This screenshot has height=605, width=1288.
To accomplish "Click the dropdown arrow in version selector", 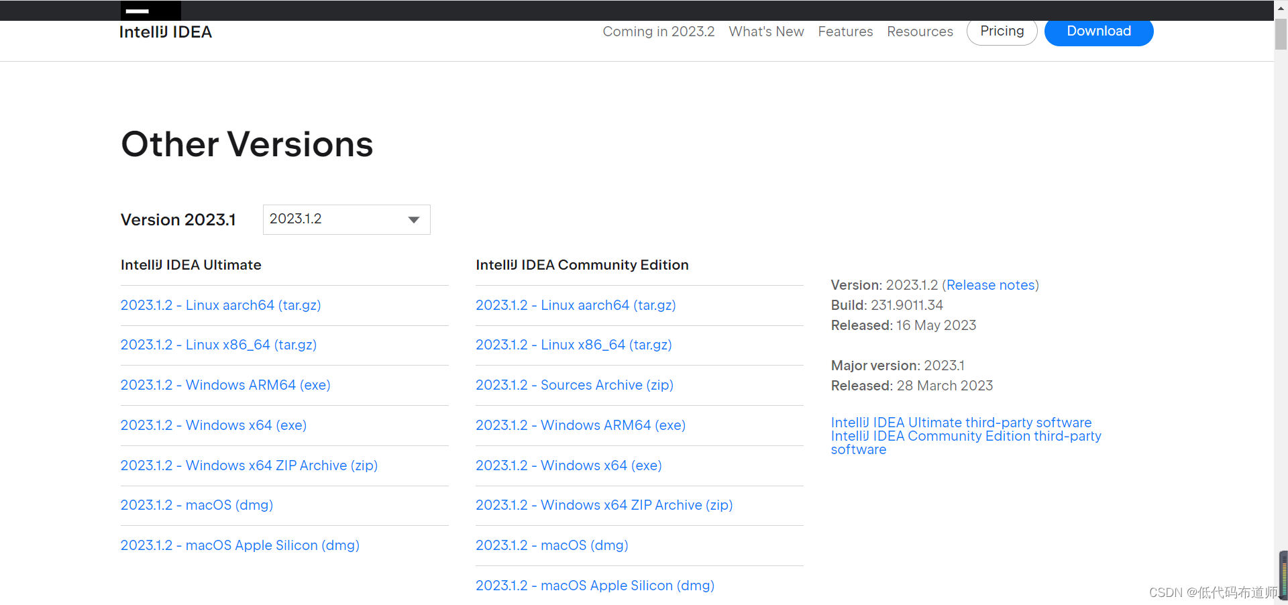I will tap(414, 220).
